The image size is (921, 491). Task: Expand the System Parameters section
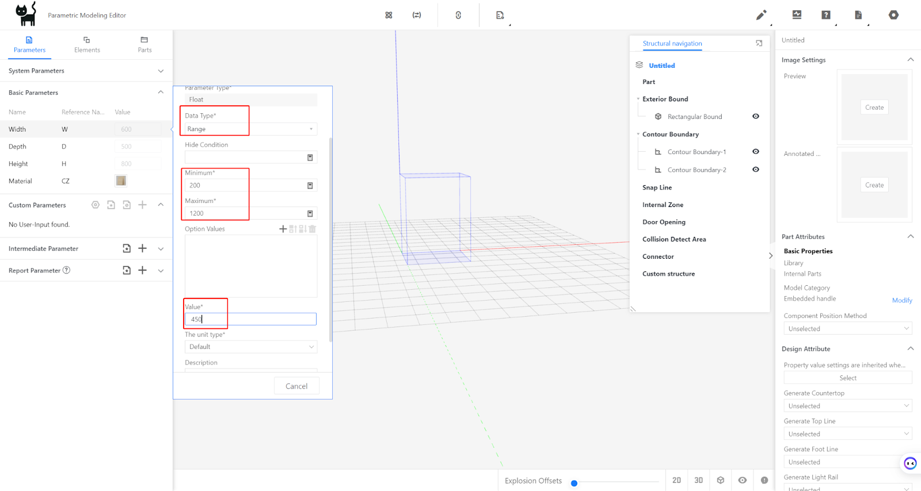click(x=161, y=71)
